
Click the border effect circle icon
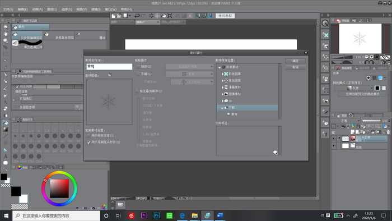point(368,78)
